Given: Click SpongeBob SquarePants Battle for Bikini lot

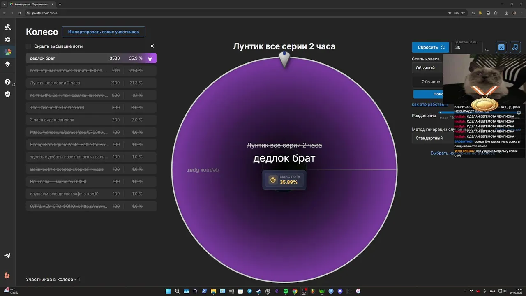Looking at the screenshot, I should click(91, 145).
